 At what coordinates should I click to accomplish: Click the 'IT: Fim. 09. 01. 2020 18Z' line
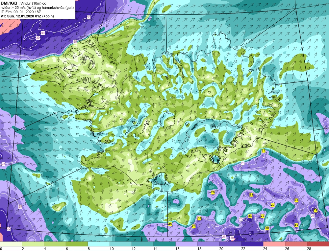click(21, 12)
